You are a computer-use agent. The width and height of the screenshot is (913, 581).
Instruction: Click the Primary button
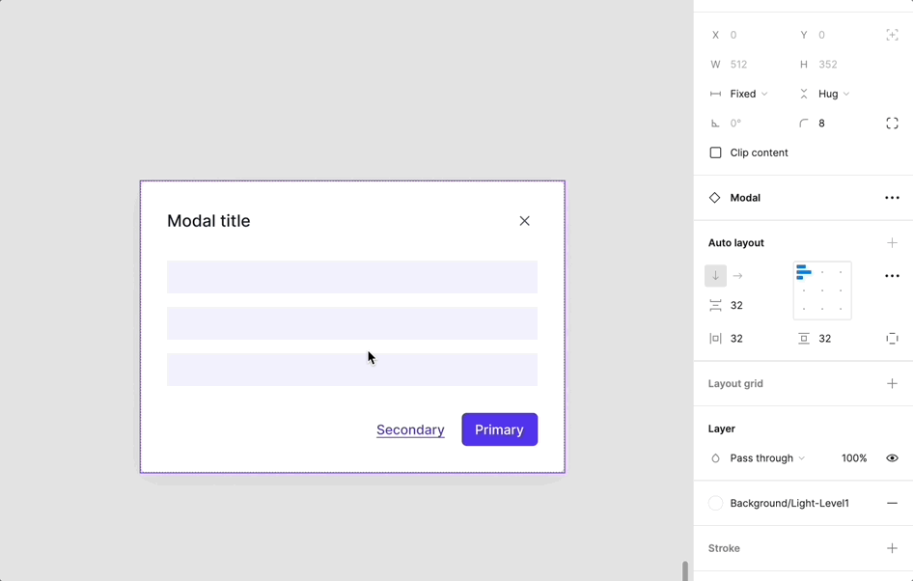[500, 429]
